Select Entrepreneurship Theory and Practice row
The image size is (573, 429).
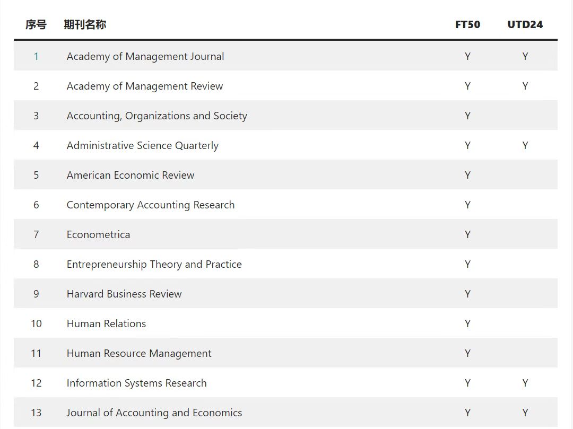pos(154,264)
